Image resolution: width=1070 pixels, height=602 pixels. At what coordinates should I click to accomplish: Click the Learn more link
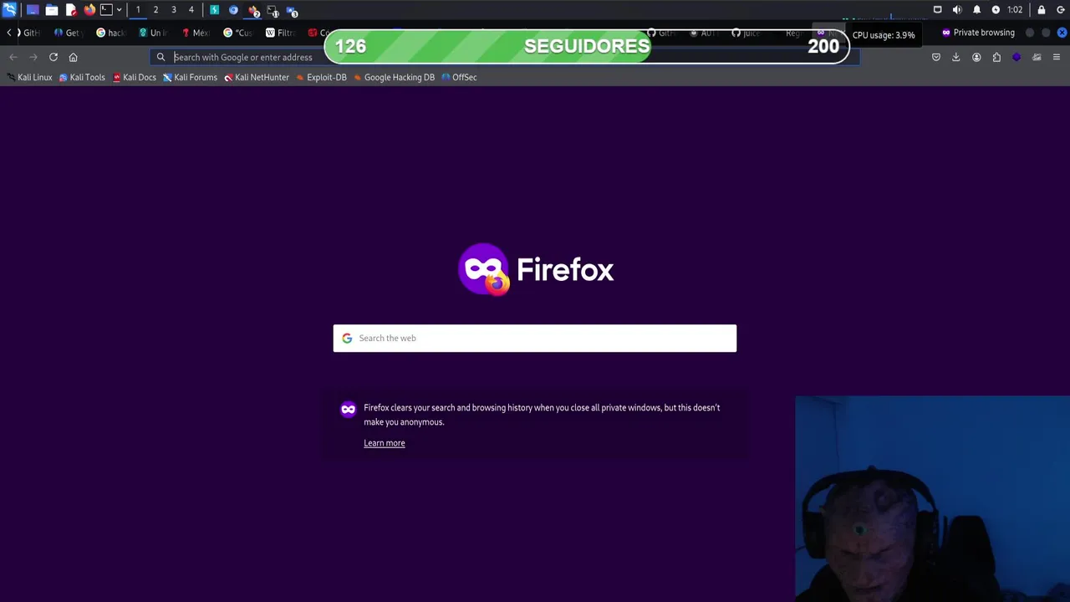pyautogui.click(x=385, y=443)
